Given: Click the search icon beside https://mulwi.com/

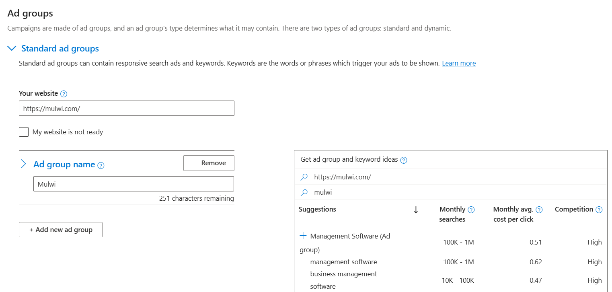Looking at the screenshot, I should click(x=304, y=177).
